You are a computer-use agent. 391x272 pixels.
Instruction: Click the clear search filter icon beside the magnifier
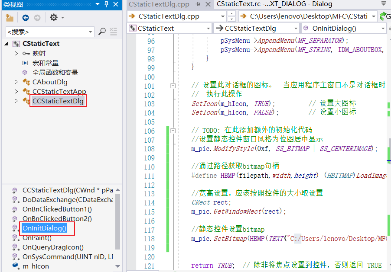point(114,32)
